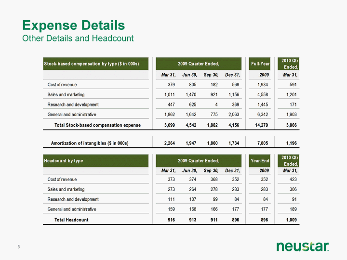The height and width of the screenshot is (260, 347).
Task: Select the Cost of revenue Mar 31 value 379
Action: pos(171,85)
